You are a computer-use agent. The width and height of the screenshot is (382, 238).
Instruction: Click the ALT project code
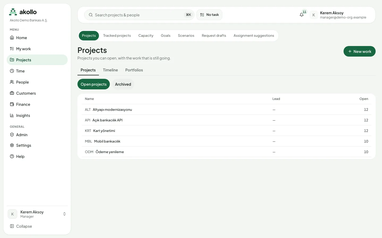click(x=88, y=109)
